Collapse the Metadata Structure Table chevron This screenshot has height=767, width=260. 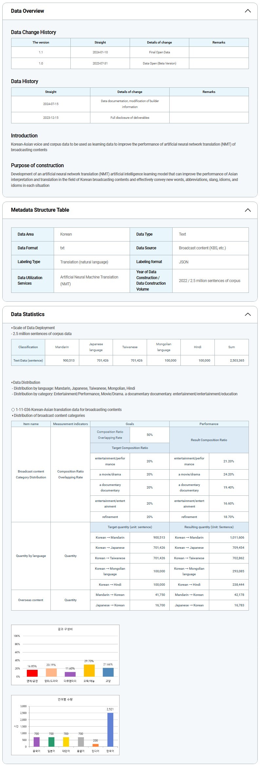[x=248, y=210]
